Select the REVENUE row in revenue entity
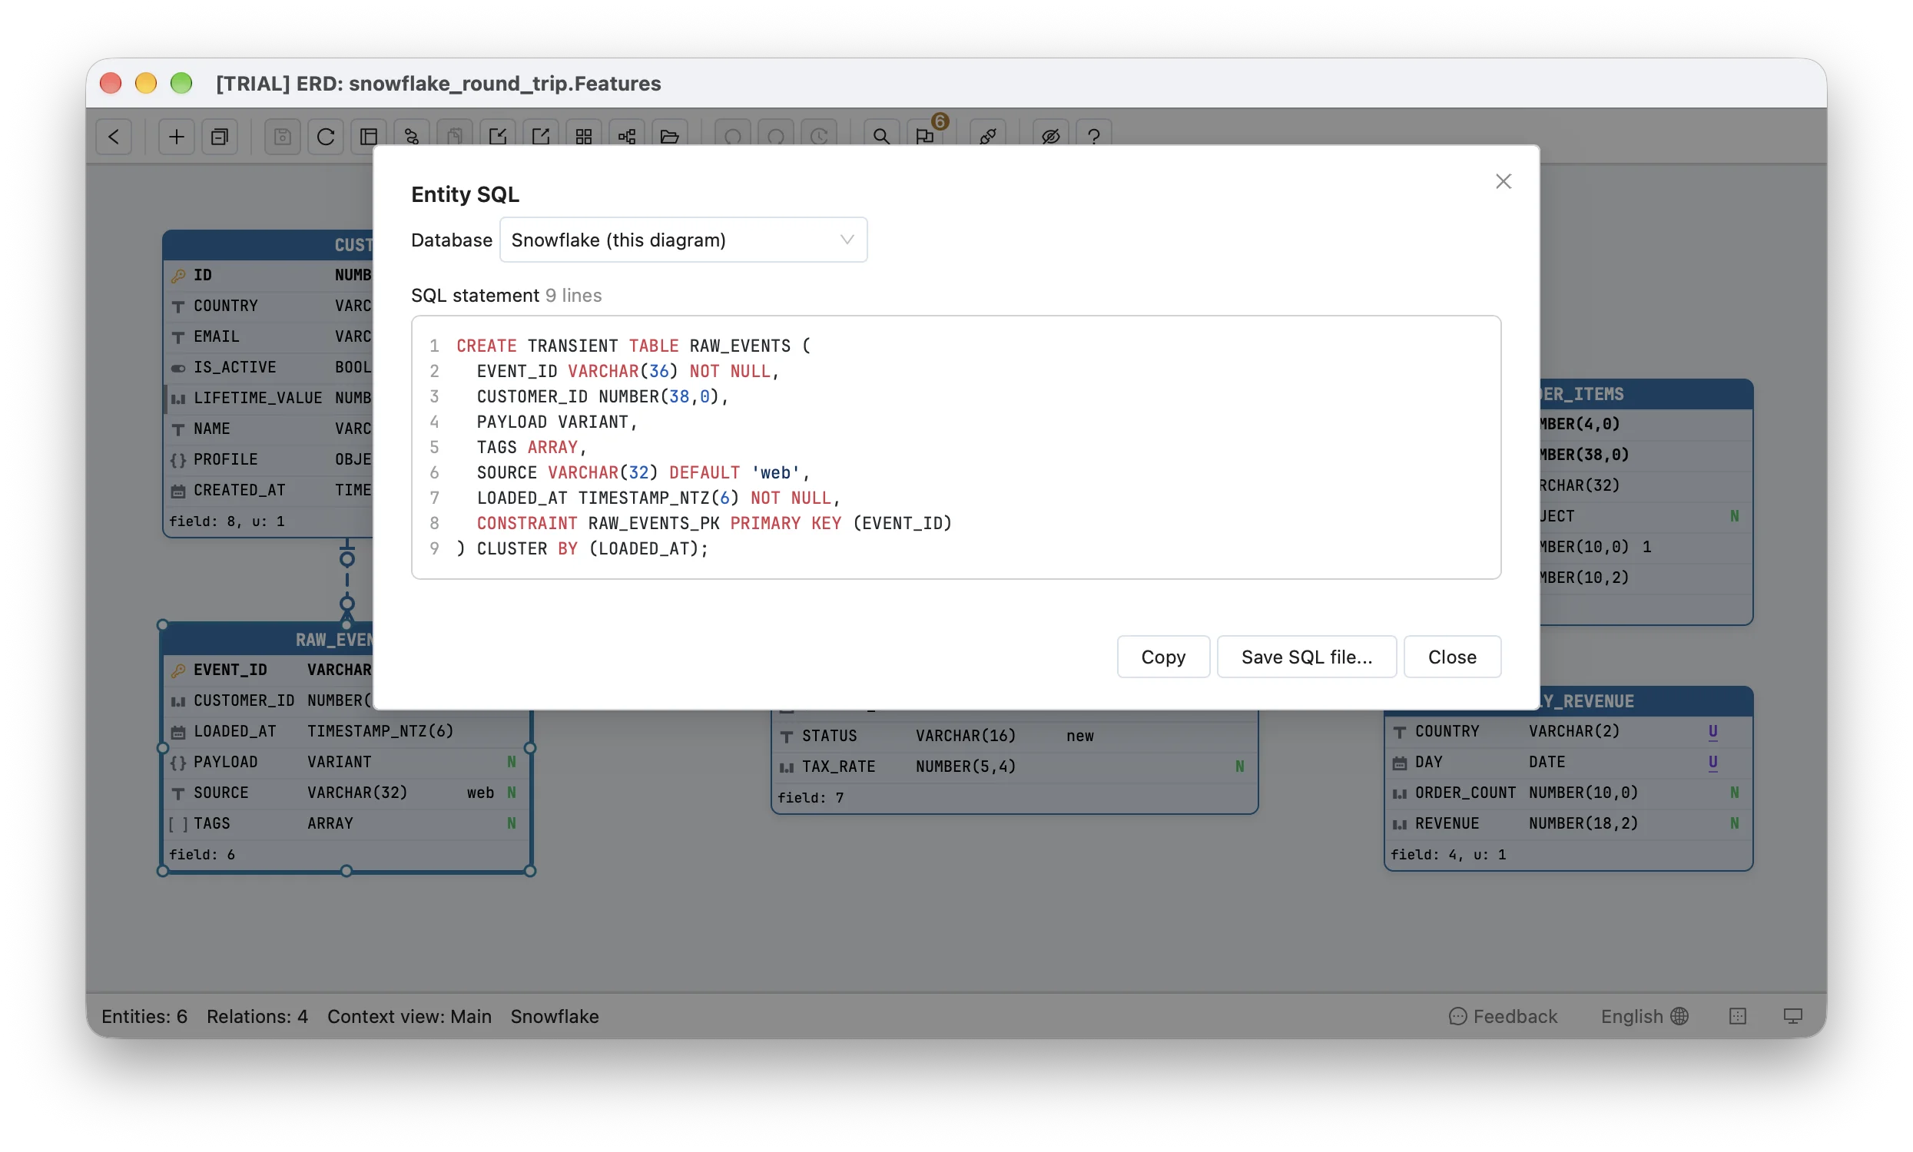Screen dimensions: 1913x1152 tap(1568, 823)
